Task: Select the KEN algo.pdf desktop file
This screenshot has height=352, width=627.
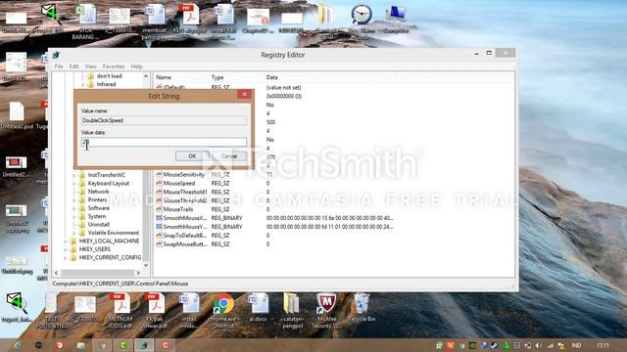Action: pyautogui.click(x=189, y=20)
